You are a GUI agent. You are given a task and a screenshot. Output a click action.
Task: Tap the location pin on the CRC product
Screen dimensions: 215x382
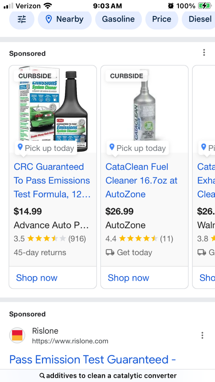click(20, 147)
